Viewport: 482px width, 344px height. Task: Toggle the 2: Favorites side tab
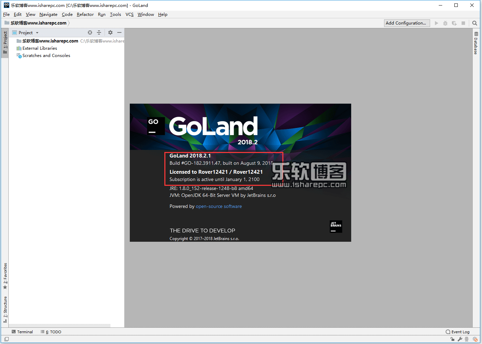(5, 276)
